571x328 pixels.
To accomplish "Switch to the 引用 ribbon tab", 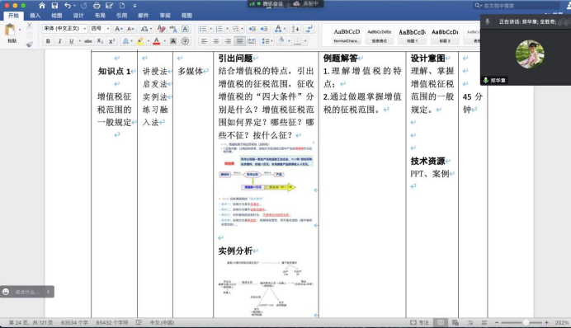I will point(121,16).
